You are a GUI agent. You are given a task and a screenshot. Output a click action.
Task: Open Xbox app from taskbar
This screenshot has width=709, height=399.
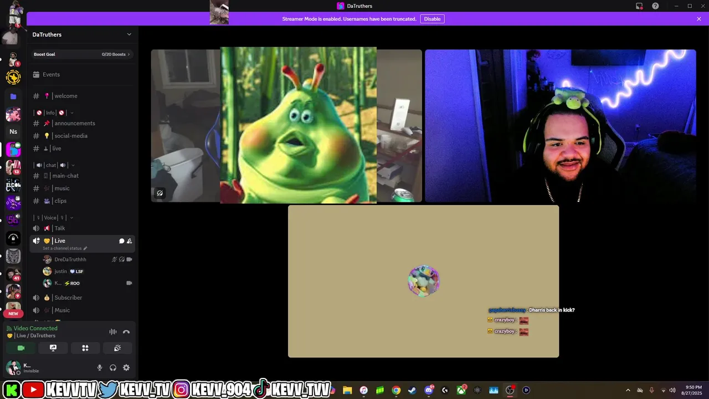461,390
